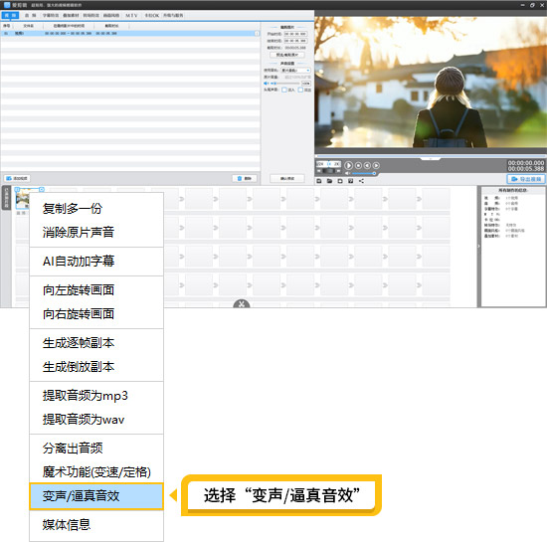The image size is (547, 542).
Task: Select the 视频 tab
Action: [x=10, y=15]
